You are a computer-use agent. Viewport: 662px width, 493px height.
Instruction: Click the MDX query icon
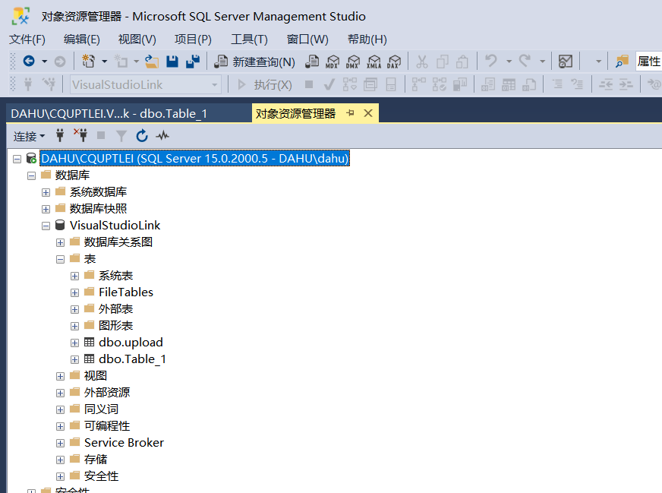coord(333,62)
